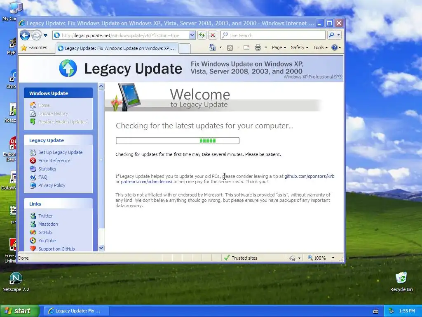Open the Mastodon link
The image size is (422, 317).
pos(48,224)
